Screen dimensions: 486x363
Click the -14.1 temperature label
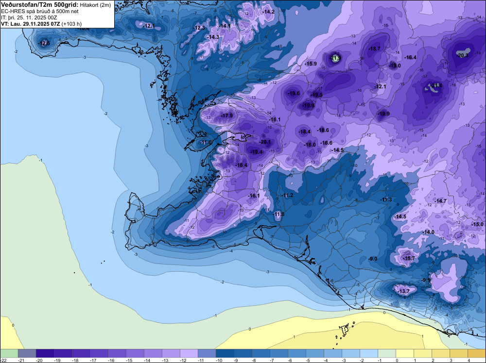[x=225, y=26]
